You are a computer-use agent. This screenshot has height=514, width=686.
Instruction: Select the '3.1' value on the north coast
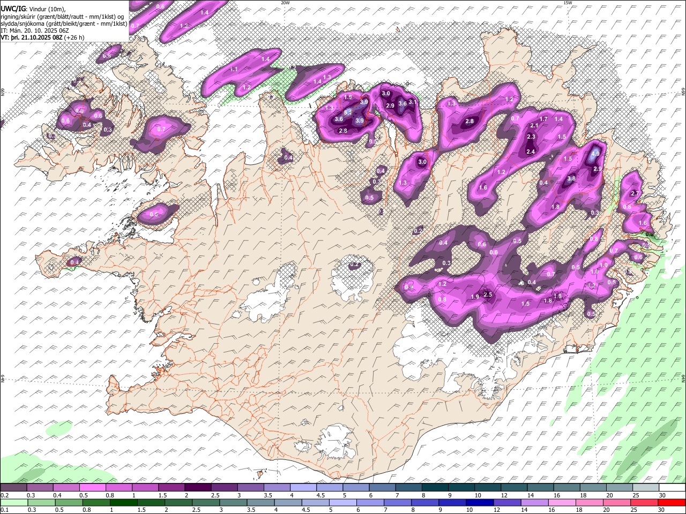point(413,102)
